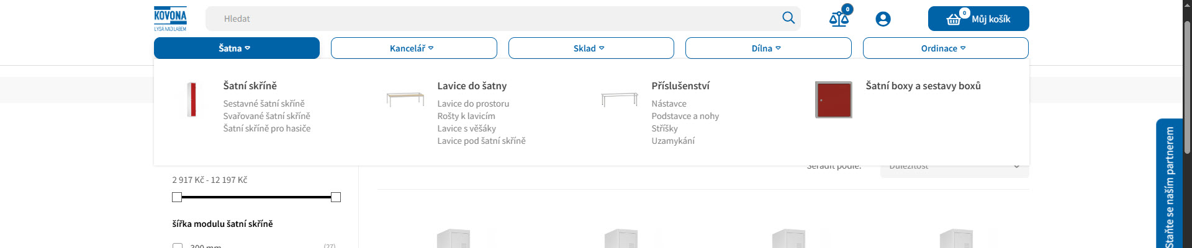Tick the 300 mm width checkbox
The image size is (1192, 248).
(178, 246)
